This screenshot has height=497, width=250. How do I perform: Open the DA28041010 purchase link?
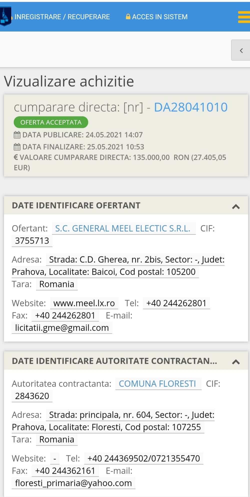(191, 107)
